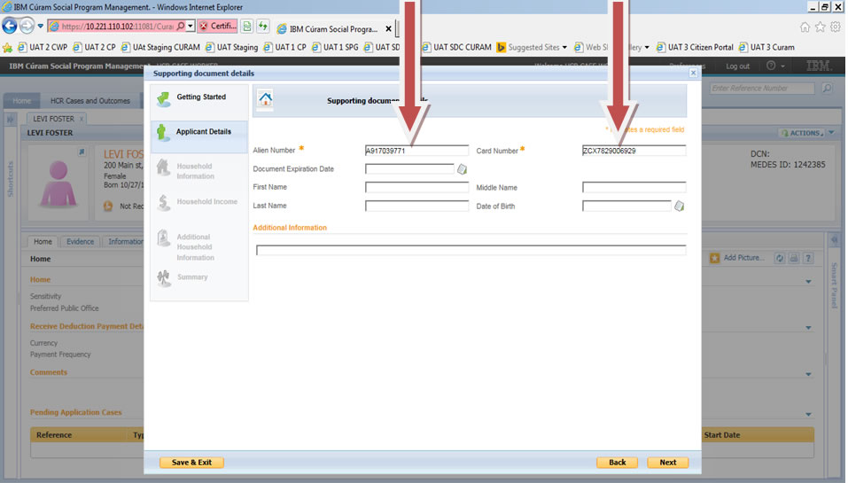Click the Save & Exit button
Image resolution: width=848 pixels, height=483 pixels.
click(x=191, y=463)
